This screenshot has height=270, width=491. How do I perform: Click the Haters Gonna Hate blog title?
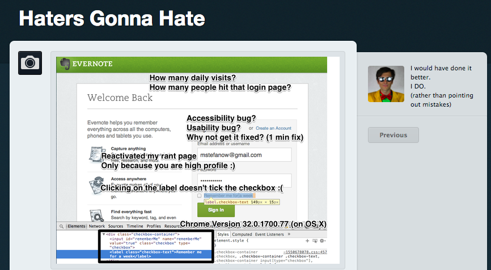tap(112, 18)
